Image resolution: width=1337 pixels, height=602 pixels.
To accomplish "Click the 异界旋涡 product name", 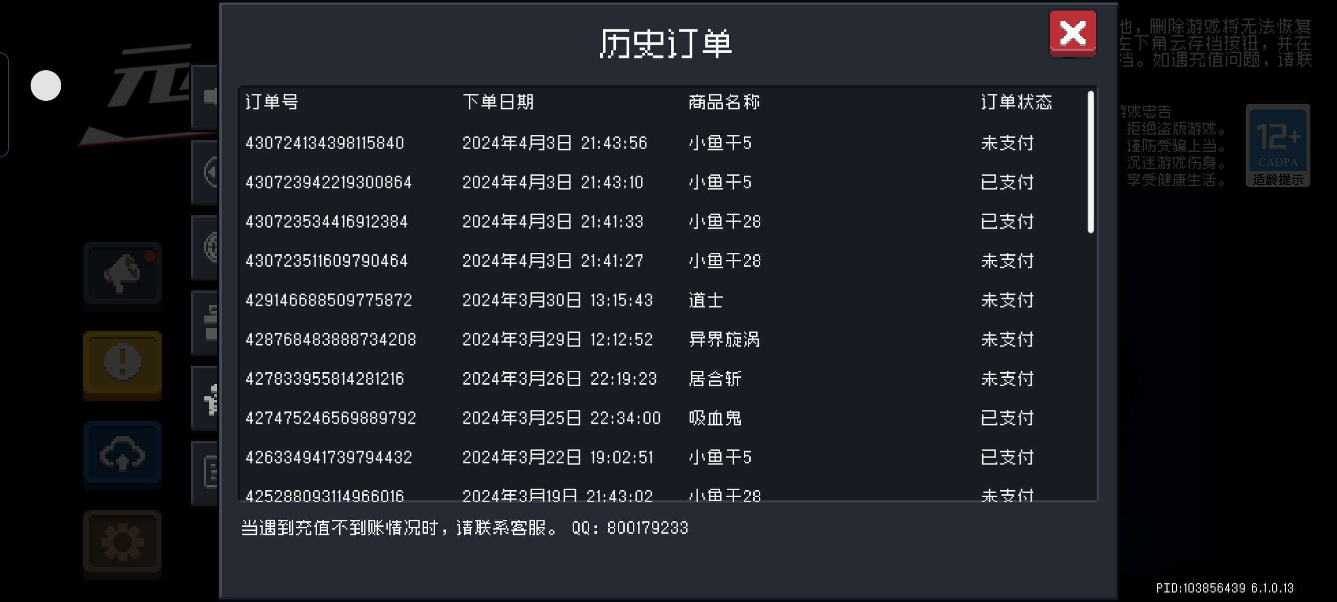I will click(724, 340).
